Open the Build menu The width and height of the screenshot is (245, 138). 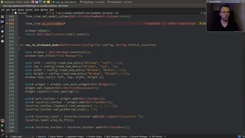click(x=14, y=10)
